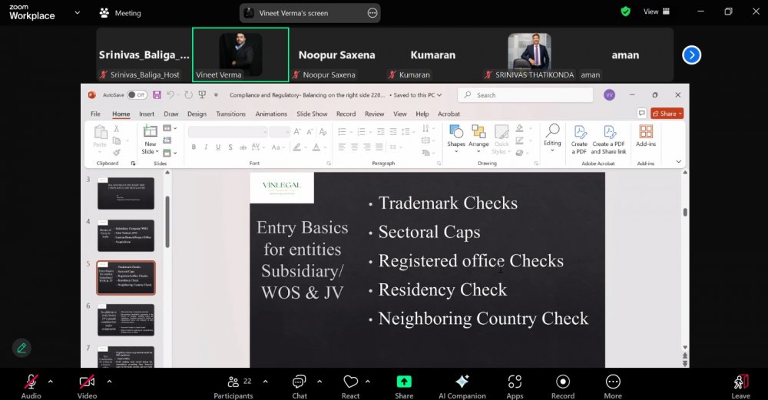Show next participants with blue arrow
The height and width of the screenshot is (400, 768).
point(691,55)
